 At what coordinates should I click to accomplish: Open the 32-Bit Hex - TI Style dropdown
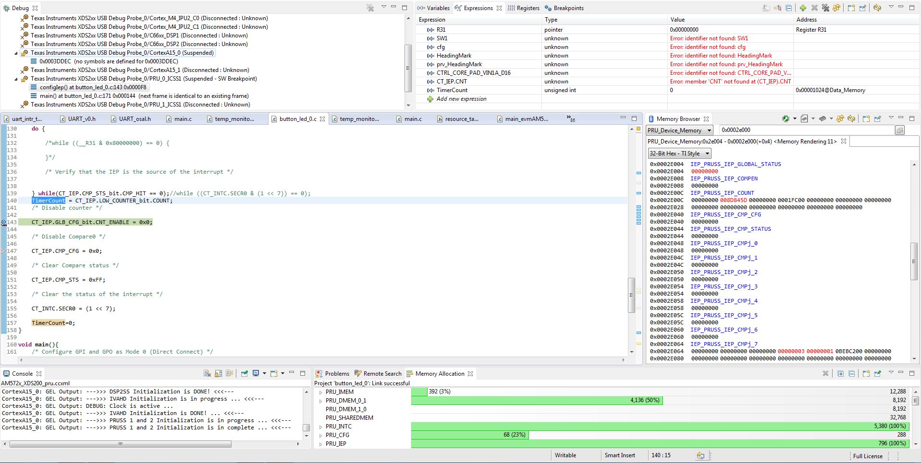pos(679,154)
